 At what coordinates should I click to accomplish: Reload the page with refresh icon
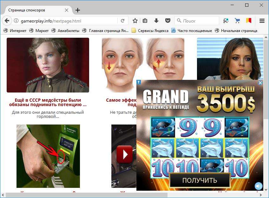point(122,21)
